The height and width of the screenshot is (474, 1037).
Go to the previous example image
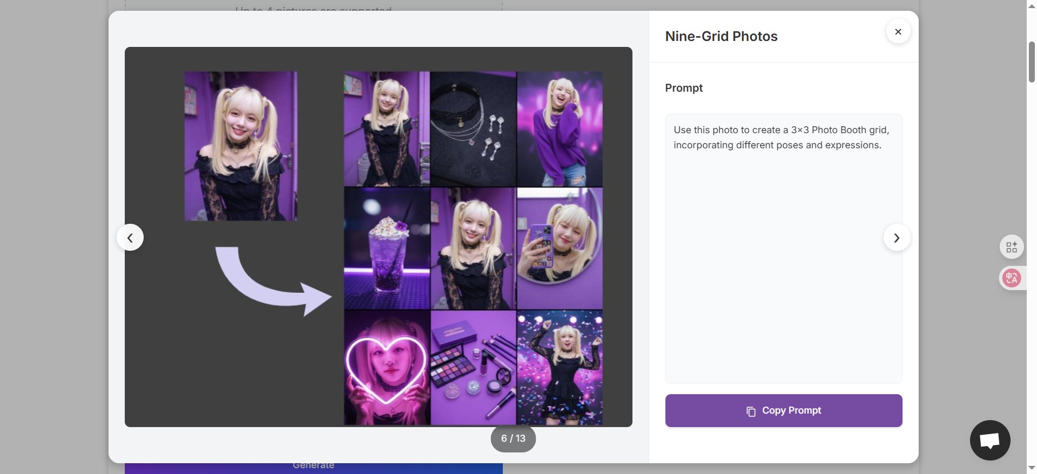point(130,238)
